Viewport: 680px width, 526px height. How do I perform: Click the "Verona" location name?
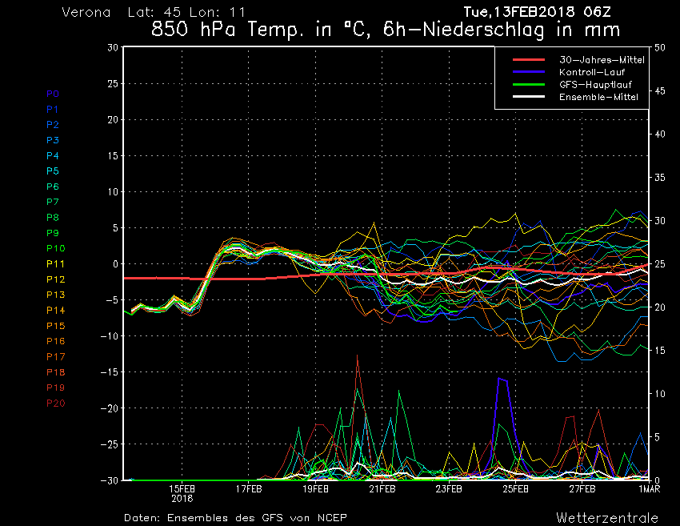pyautogui.click(x=86, y=12)
